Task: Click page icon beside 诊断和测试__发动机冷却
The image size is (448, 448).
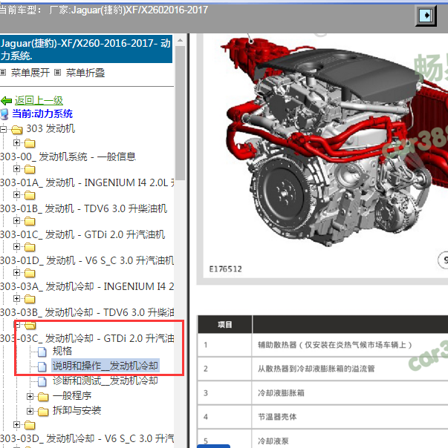Action: tap(42, 381)
